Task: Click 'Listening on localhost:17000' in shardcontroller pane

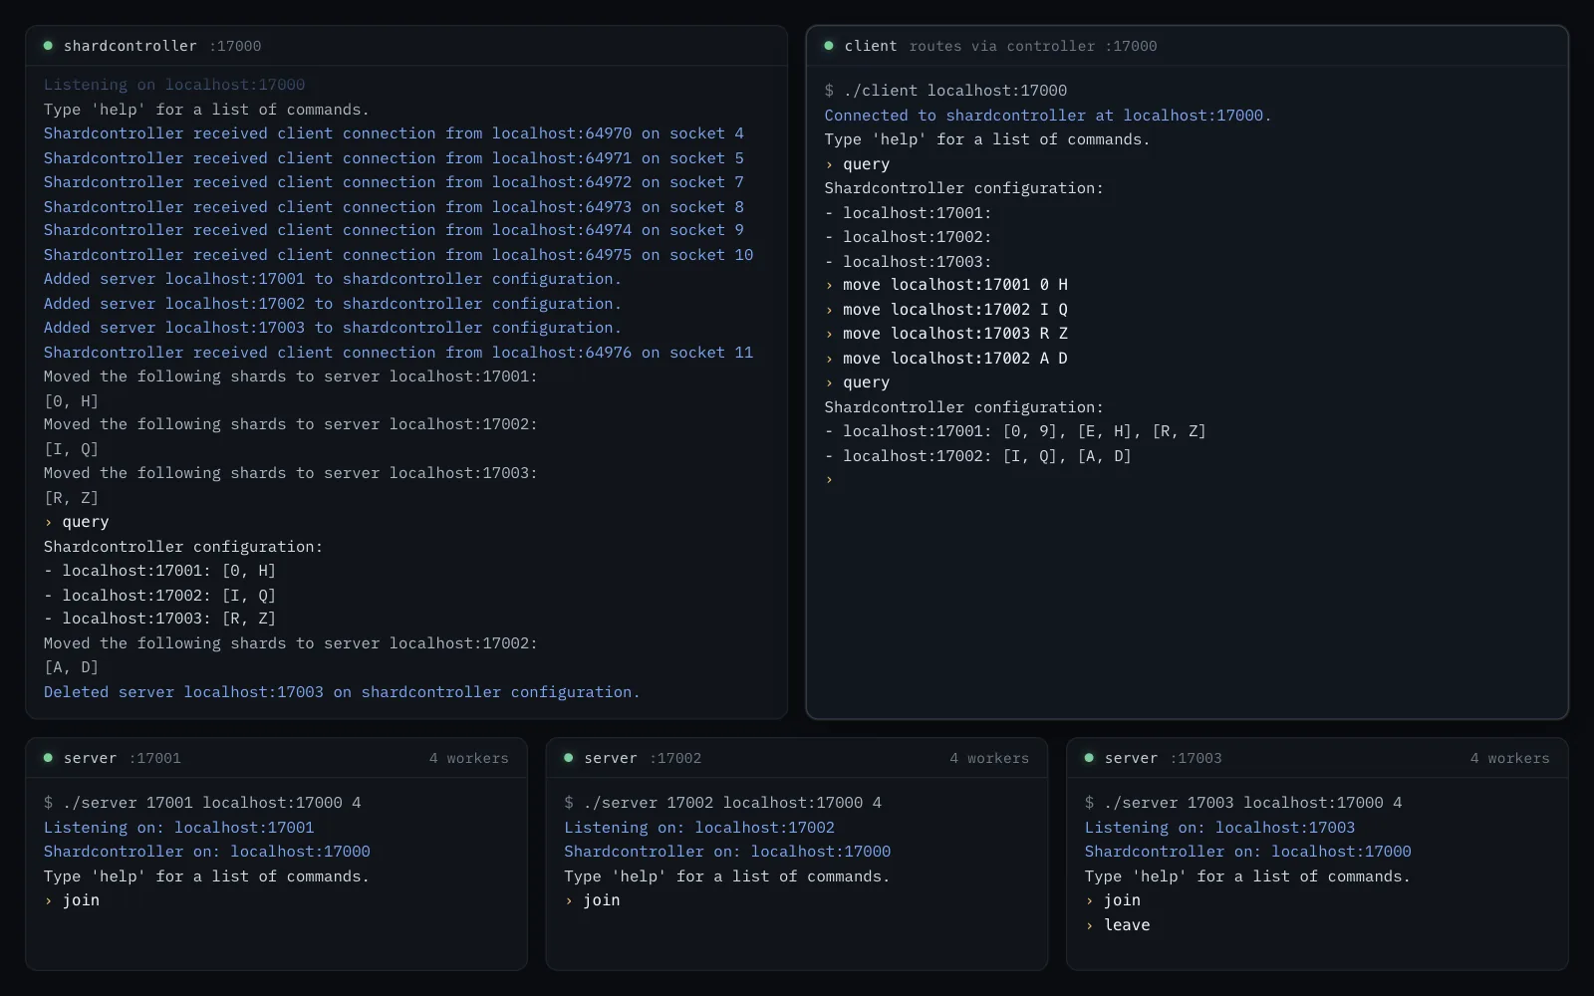Action: [x=174, y=85]
